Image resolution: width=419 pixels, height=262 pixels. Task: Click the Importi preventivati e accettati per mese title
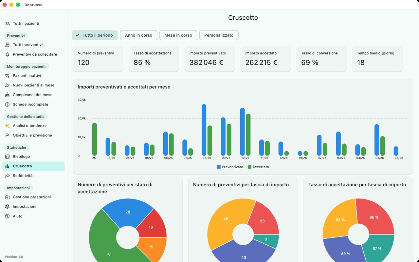pyautogui.click(x=124, y=87)
